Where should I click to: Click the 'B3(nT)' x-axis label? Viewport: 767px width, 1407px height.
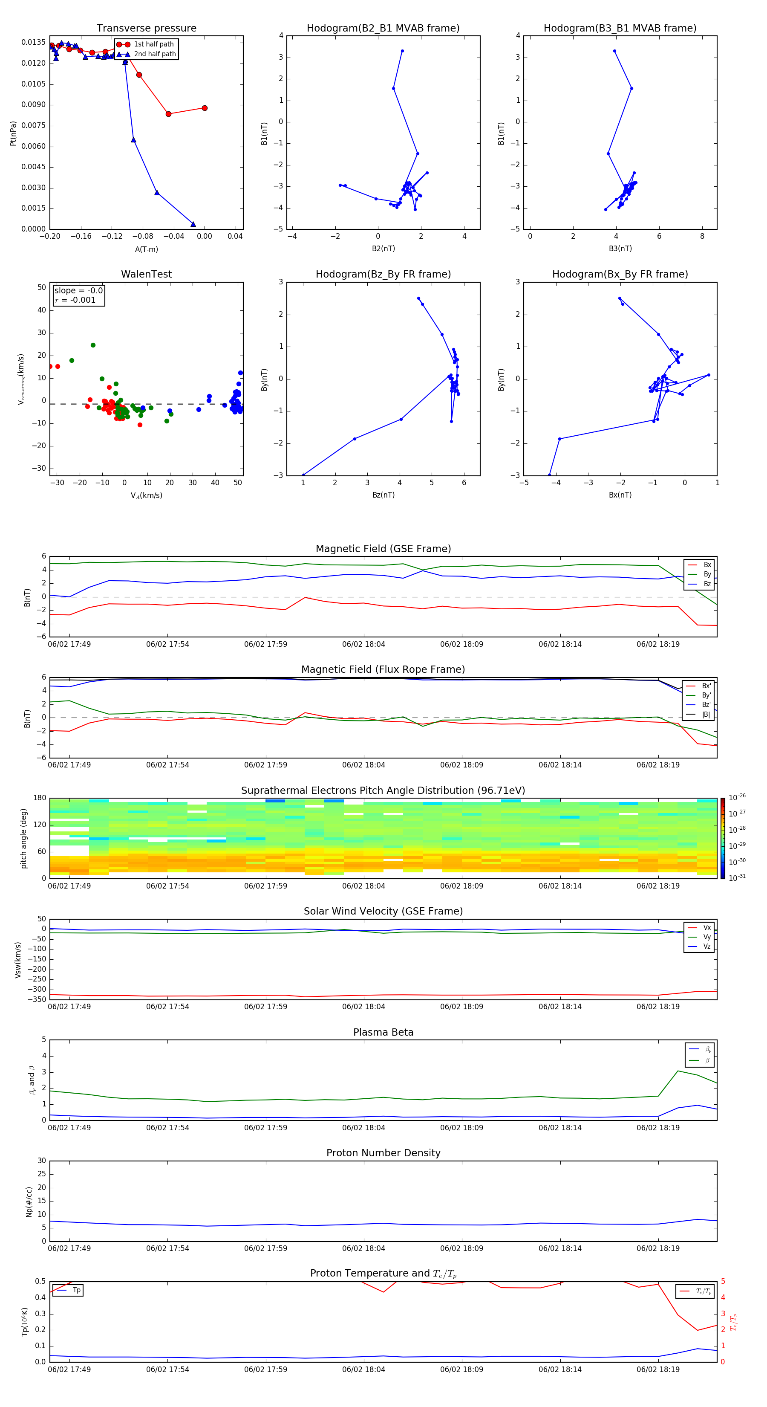[620, 249]
